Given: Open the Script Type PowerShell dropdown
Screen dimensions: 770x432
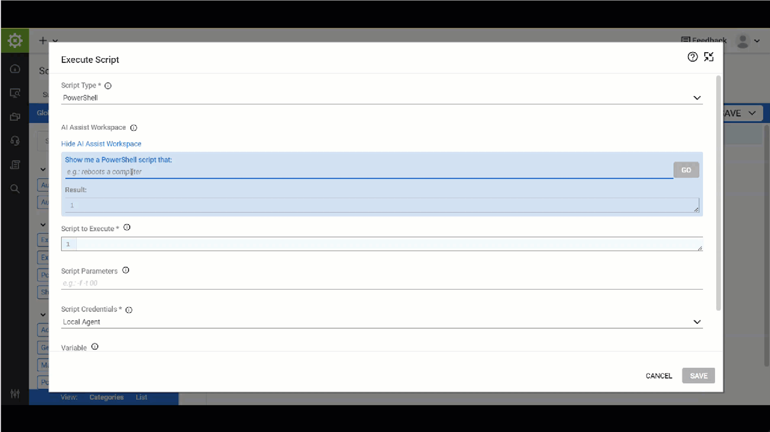Looking at the screenshot, I should coord(382,98).
